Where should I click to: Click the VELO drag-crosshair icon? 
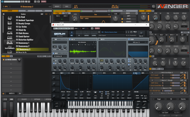tap(134, 73)
